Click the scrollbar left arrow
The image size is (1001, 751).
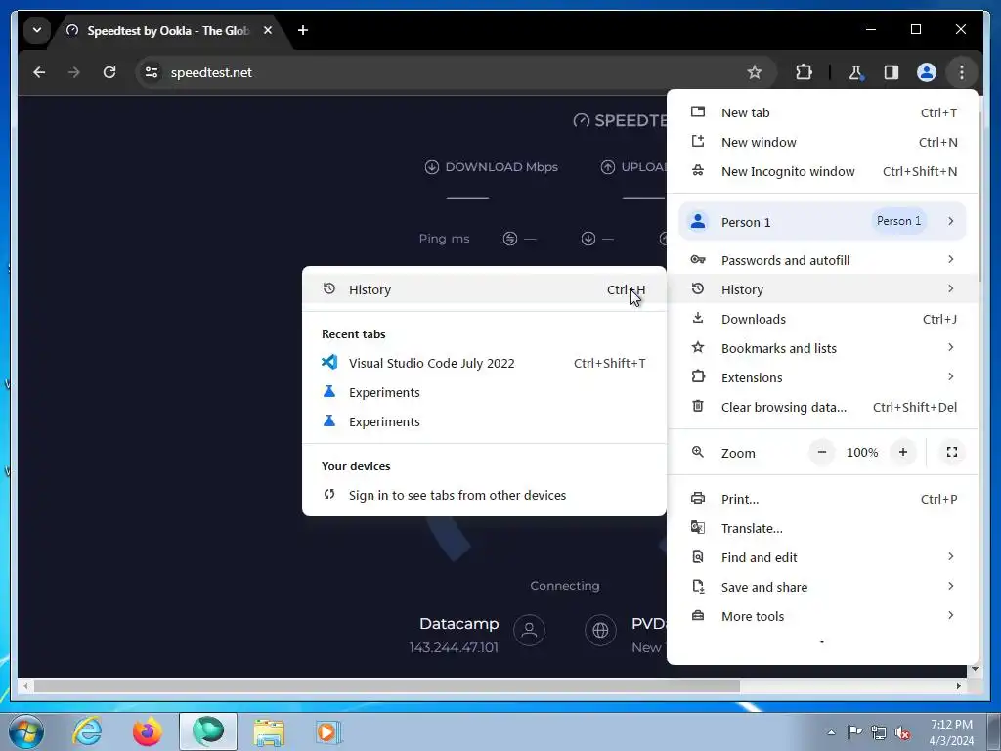tap(24, 685)
